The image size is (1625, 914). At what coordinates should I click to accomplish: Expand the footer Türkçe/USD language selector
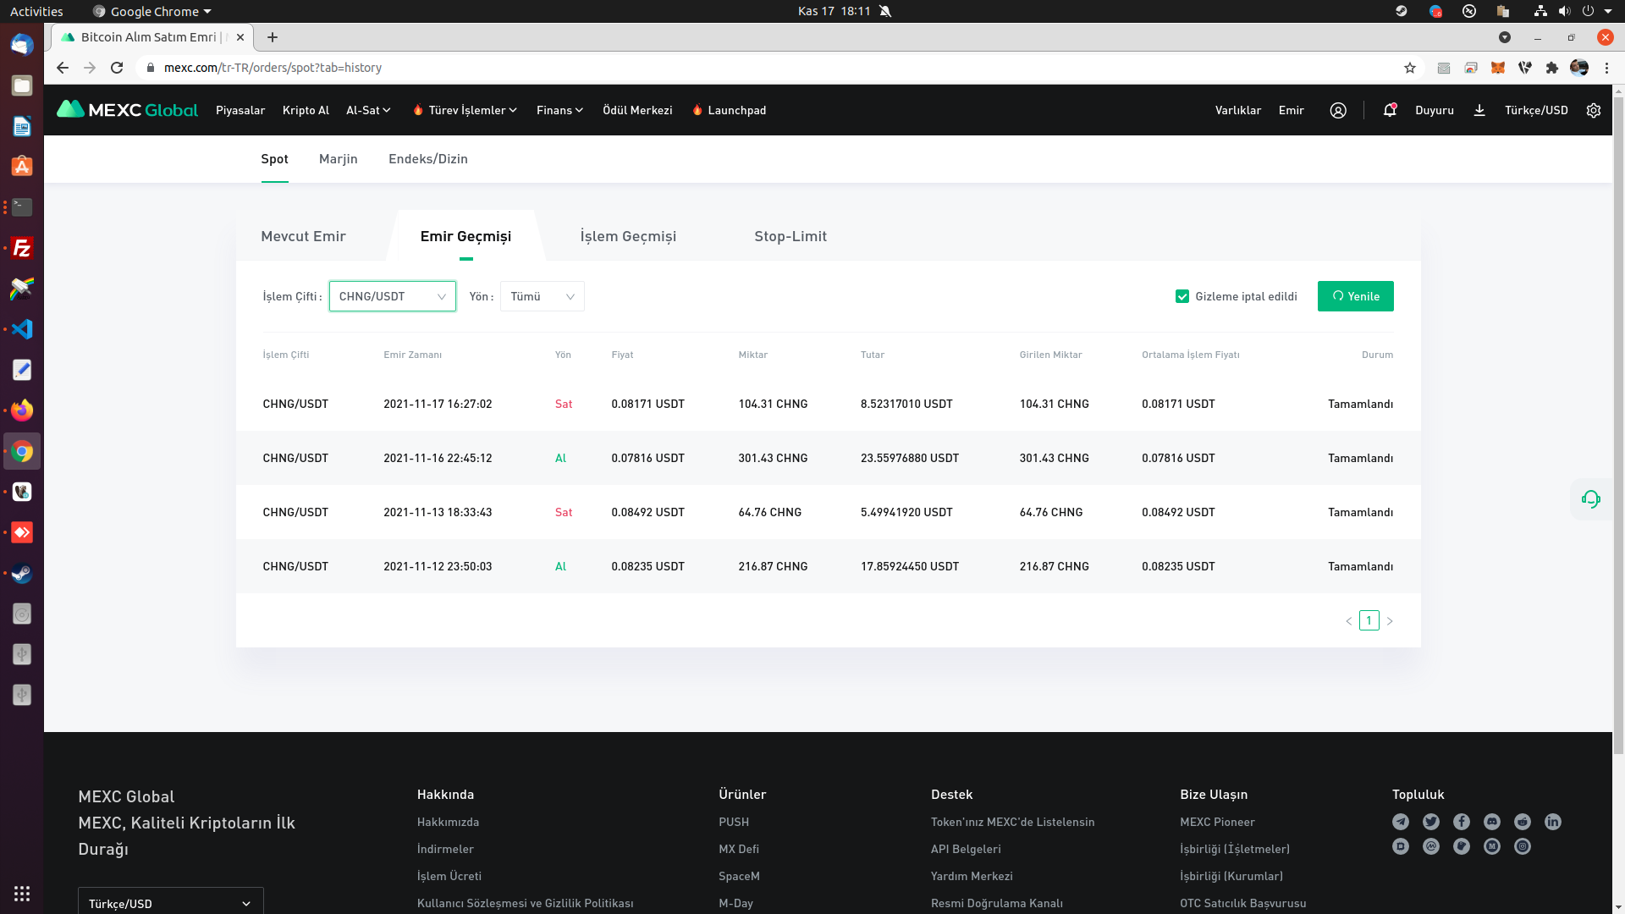pos(170,903)
